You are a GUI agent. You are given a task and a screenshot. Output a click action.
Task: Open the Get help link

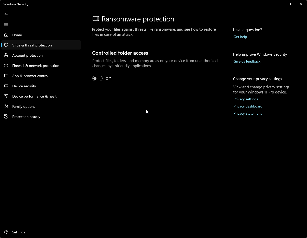240,37
